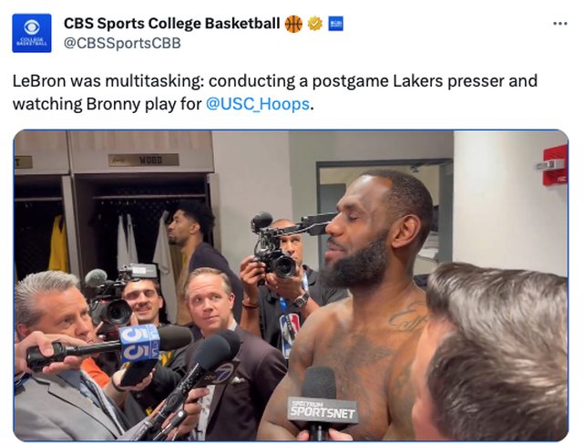The height and width of the screenshot is (443, 584).
Task: Click the red fire alarm on the wall
Action: coord(553,166)
